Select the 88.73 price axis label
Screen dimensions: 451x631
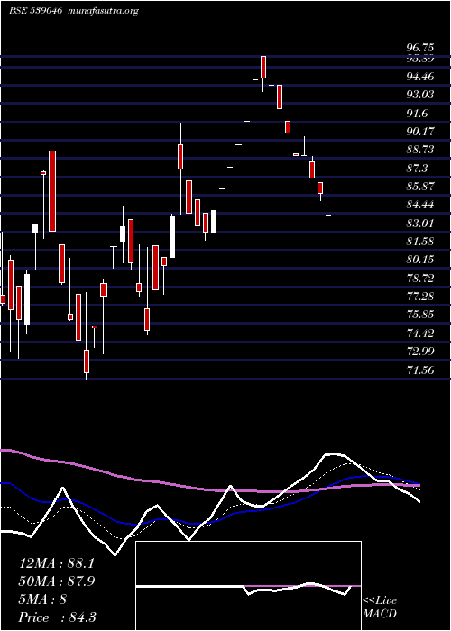tap(420, 150)
